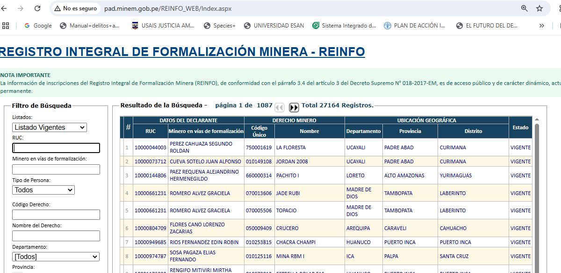561x273 pixels.
Task: Open the Tipo de Persona Todos dropdown
Action: coord(43,190)
